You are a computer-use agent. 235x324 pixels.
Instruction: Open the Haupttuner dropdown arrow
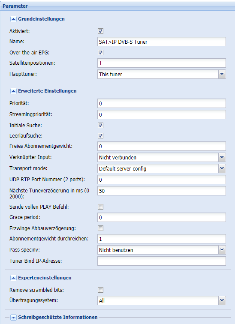click(x=222, y=74)
